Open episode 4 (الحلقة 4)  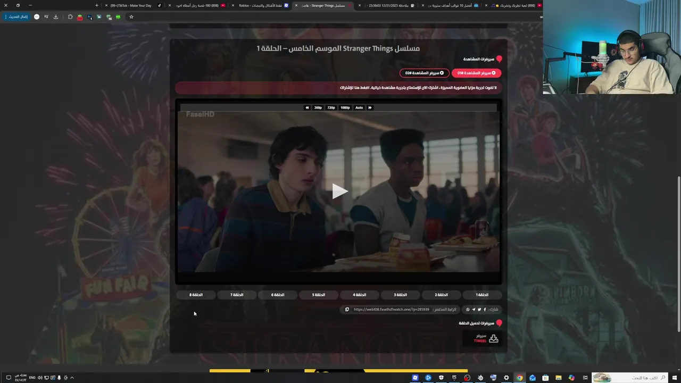[359, 295]
